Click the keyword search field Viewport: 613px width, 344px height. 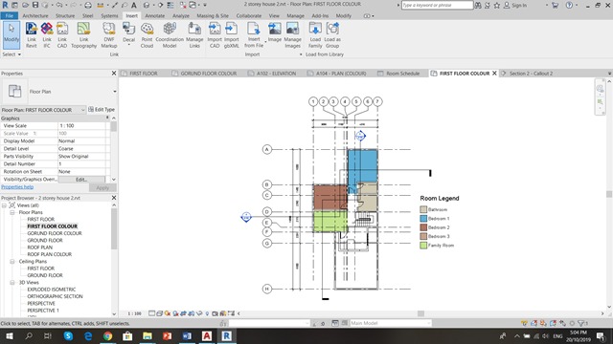click(x=437, y=5)
